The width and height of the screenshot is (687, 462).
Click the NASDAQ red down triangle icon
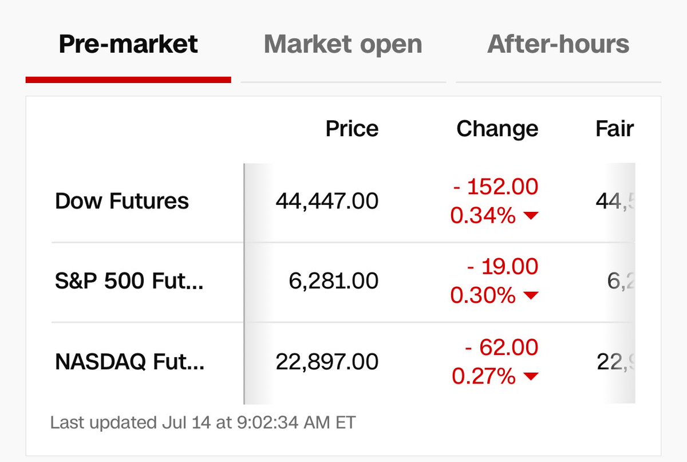(x=531, y=376)
